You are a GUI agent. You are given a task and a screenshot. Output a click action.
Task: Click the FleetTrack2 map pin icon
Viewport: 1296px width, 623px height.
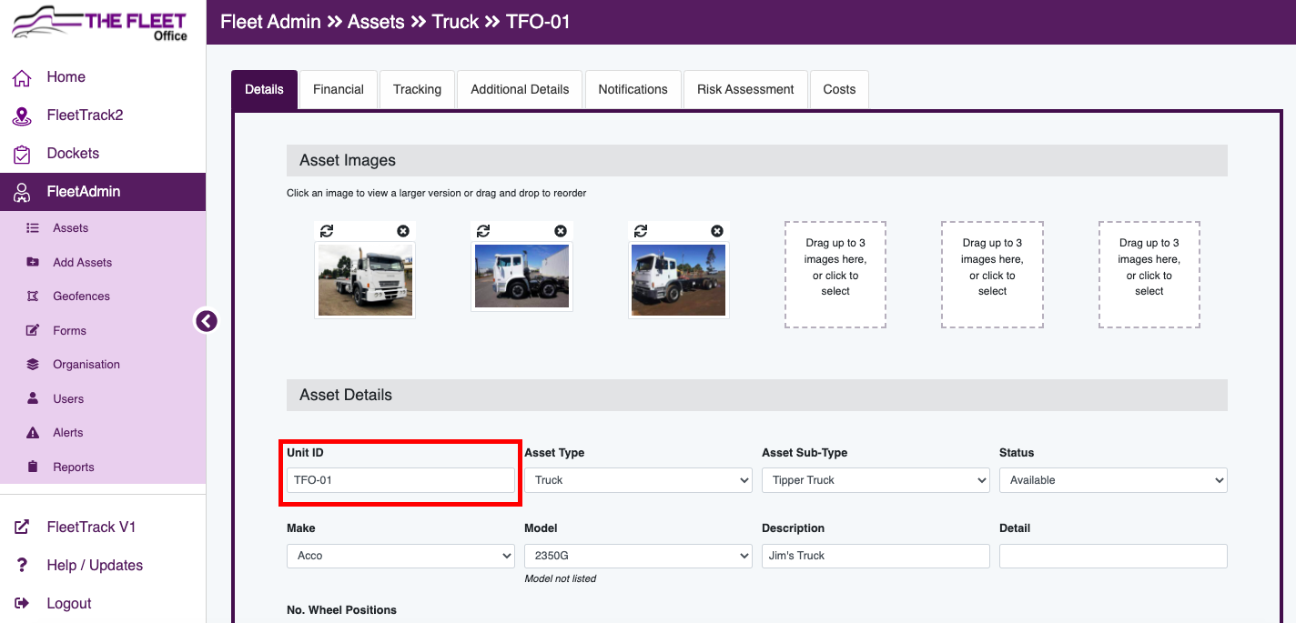coord(22,116)
